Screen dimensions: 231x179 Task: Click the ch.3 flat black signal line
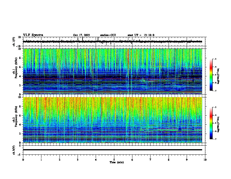pos(113,150)
